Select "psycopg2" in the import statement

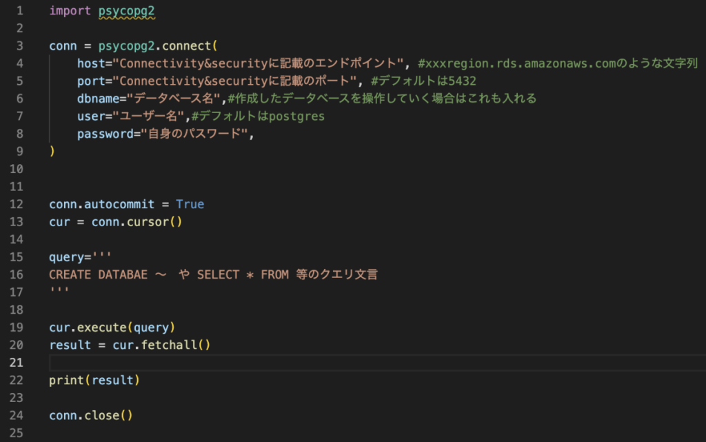coord(127,11)
